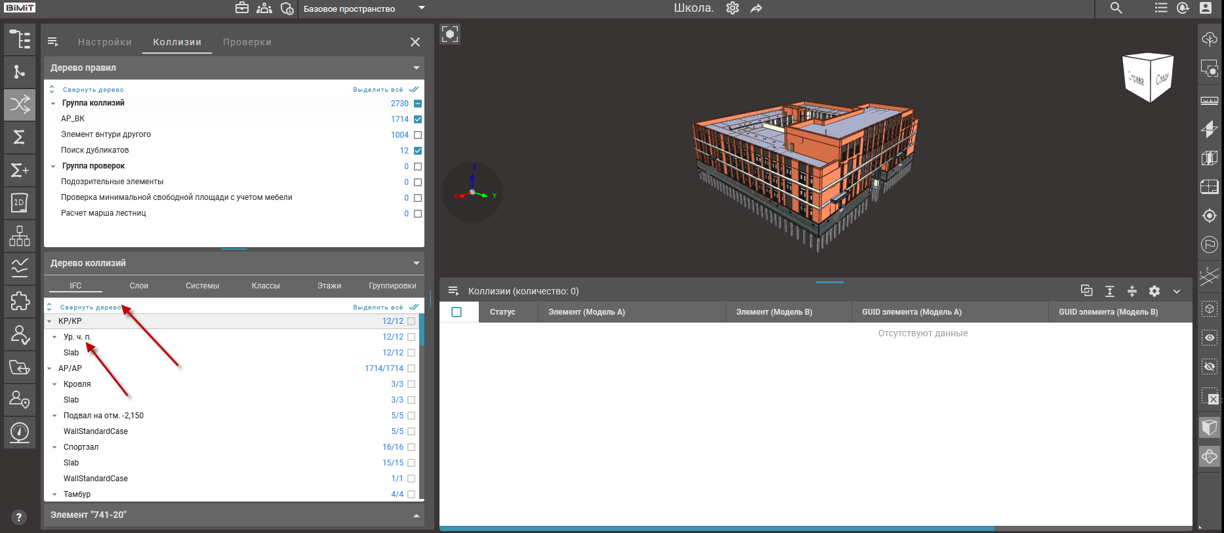Select the Этажи tab in collision tree
Viewport: 1224px width, 533px height.
[x=329, y=286]
